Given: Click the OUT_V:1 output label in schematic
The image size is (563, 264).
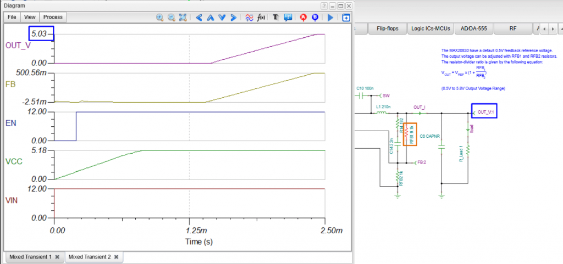Looking at the screenshot, I should click(x=487, y=112).
